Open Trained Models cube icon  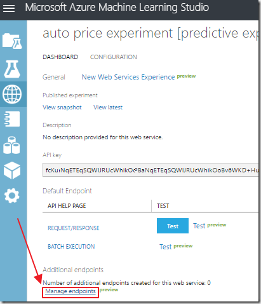12,170
